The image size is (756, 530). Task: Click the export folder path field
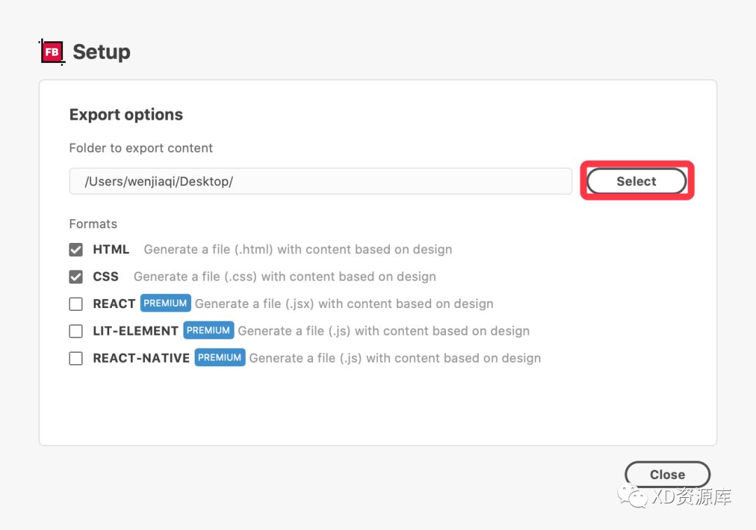[320, 181]
